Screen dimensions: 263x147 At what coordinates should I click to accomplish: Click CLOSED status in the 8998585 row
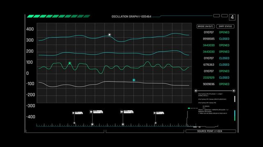224,39
